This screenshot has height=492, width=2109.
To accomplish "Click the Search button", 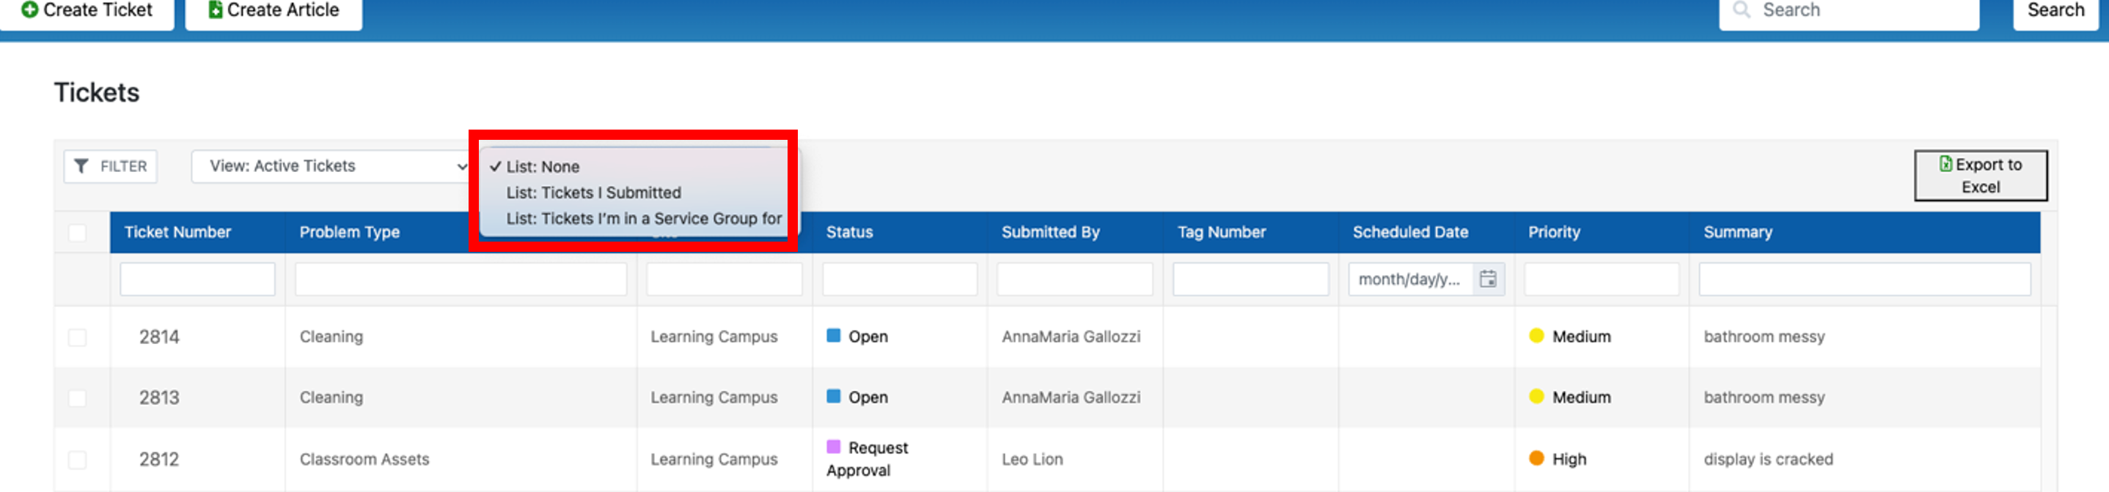I will click(x=2055, y=11).
